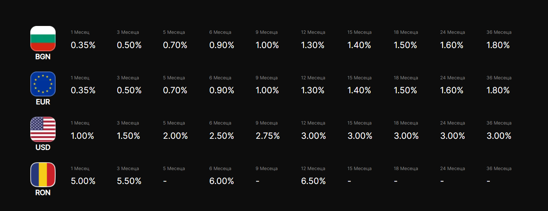Image resolution: width=548 pixels, height=211 pixels.
Task: Click the USD 1-month 1.00% rate
Action: click(x=82, y=136)
